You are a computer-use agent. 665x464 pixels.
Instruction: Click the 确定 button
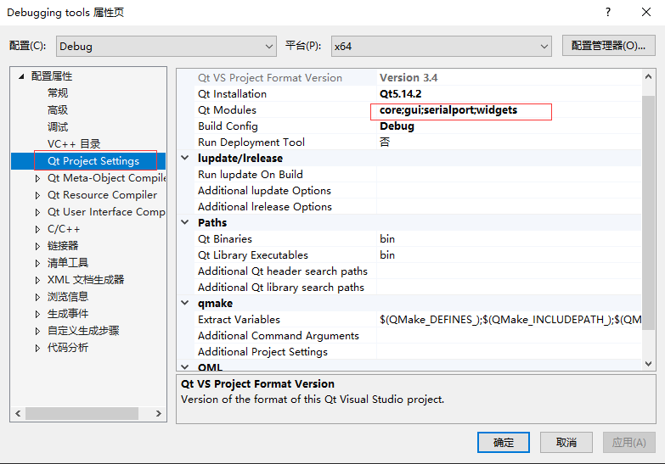pyautogui.click(x=504, y=443)
